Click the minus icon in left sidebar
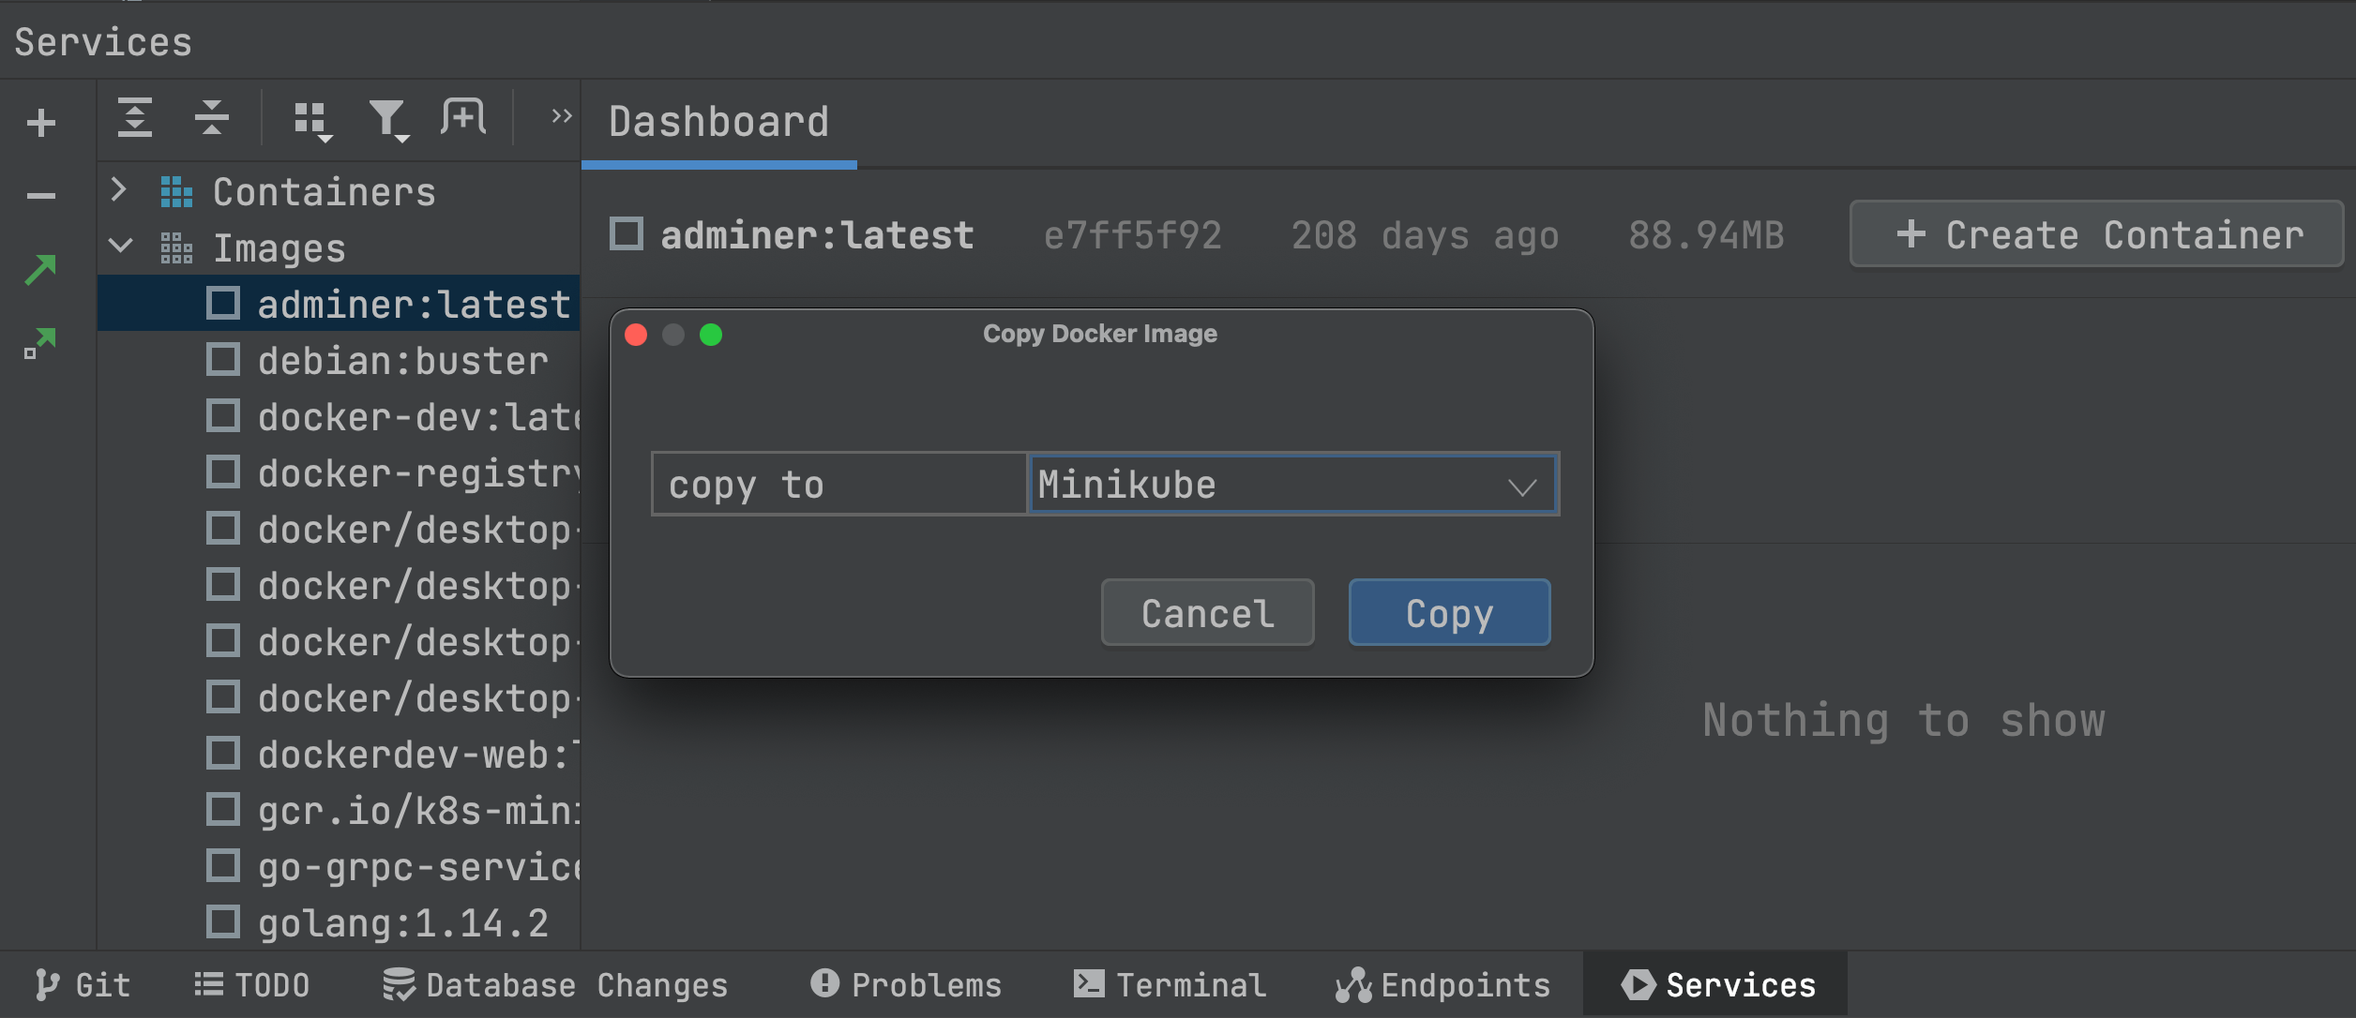The image size is (2356, 1018). click(41, 196)
